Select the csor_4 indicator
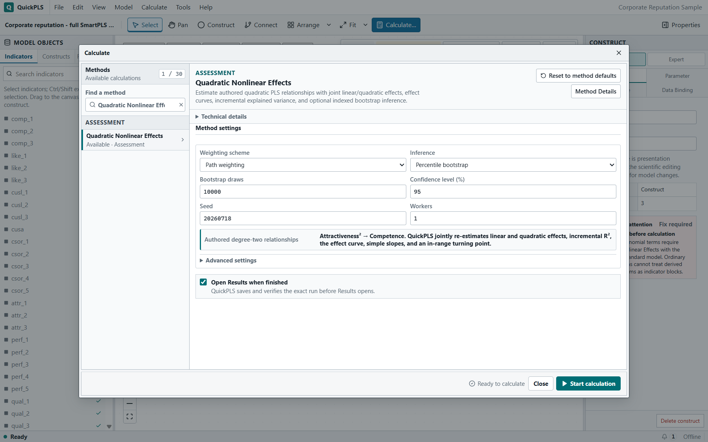This screenshot has width=708, height=442. [x=20, y=279]
